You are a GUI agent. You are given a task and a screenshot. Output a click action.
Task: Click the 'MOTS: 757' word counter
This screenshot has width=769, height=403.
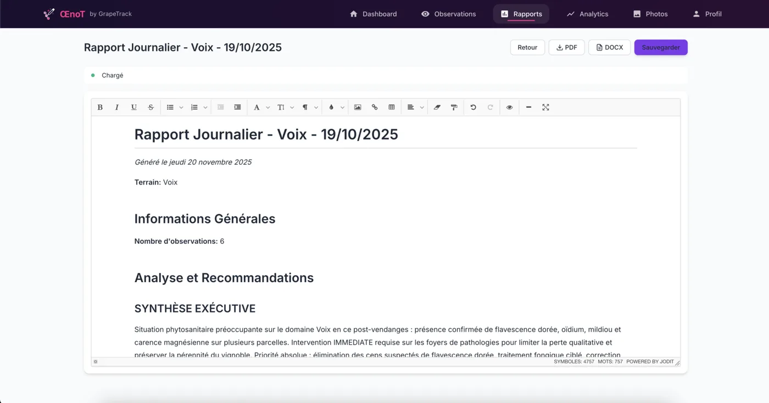[610, 362]
